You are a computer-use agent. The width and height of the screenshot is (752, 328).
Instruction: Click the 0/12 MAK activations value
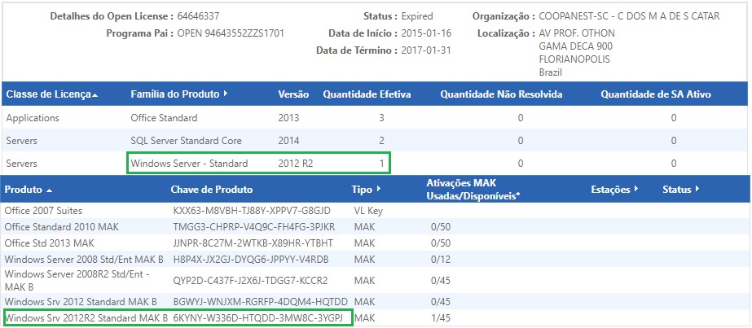(x=440, y=260)
